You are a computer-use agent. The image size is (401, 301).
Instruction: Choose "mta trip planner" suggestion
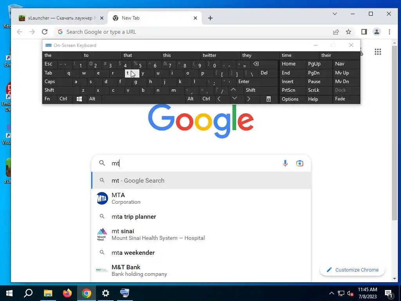click(201, 216)
